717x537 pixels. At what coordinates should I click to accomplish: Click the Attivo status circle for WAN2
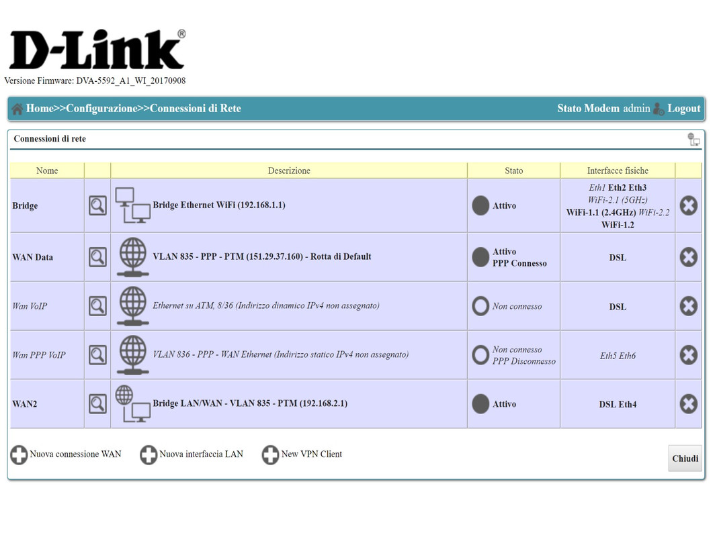click(x=480, y=403)
